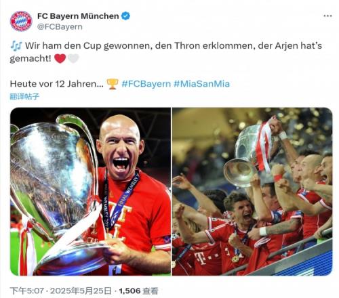Open the three-dot more options menu
The width and height of the screenshot is (339, 298).
click(x=327, y=16)
